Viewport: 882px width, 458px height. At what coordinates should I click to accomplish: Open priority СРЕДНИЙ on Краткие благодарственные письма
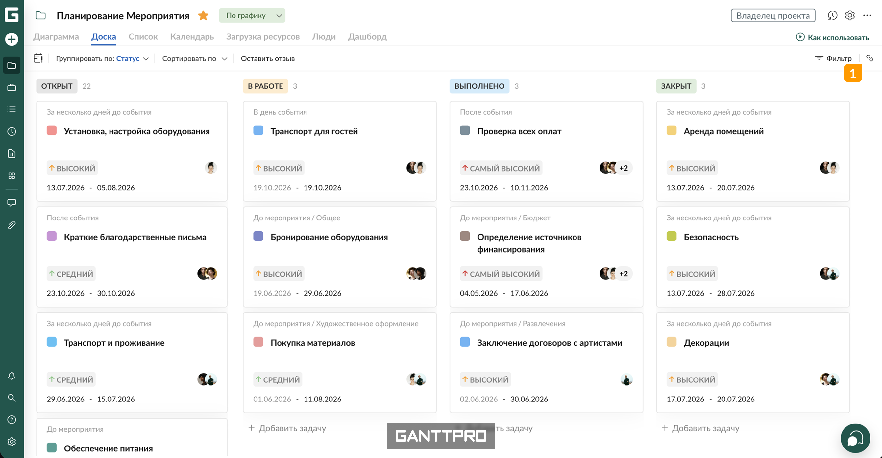71,274
